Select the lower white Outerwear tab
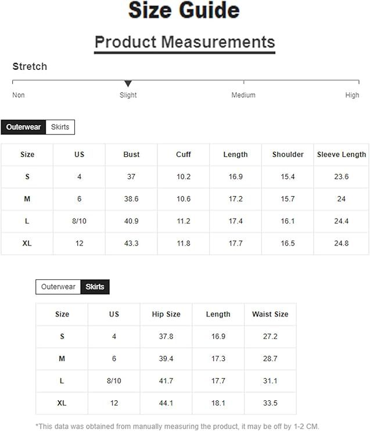370x431 pixels. tap(58, 287)
